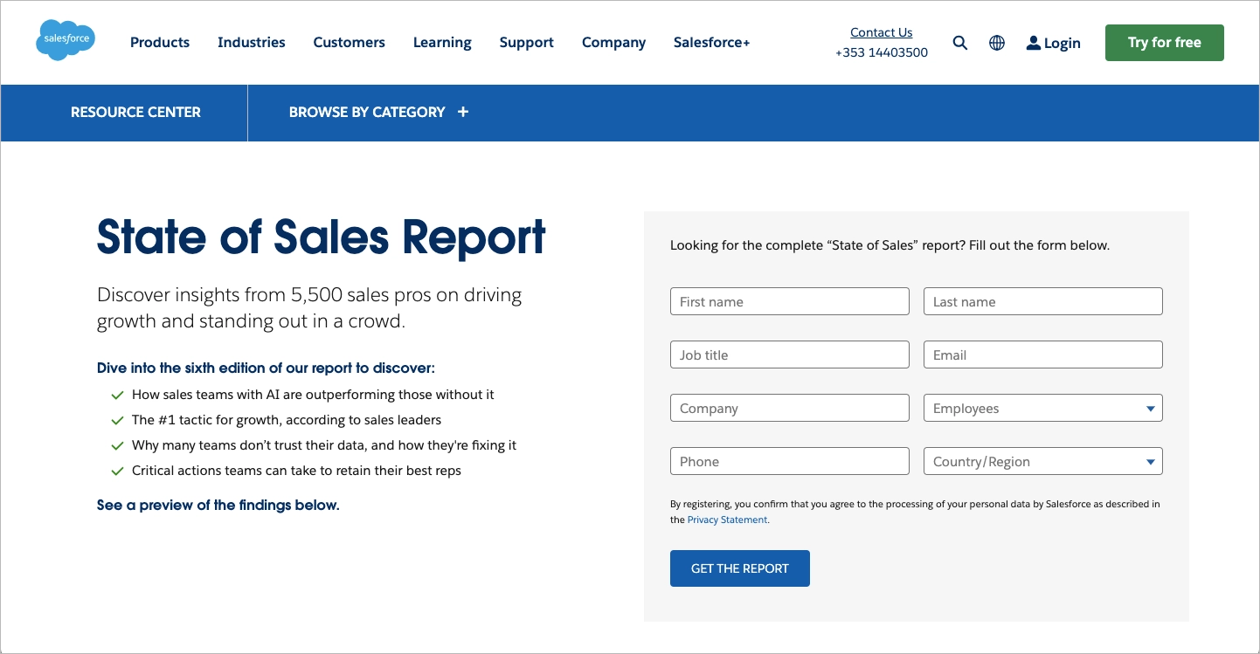
Task: Open the Industries menu
Action: (x=251, y=42)
